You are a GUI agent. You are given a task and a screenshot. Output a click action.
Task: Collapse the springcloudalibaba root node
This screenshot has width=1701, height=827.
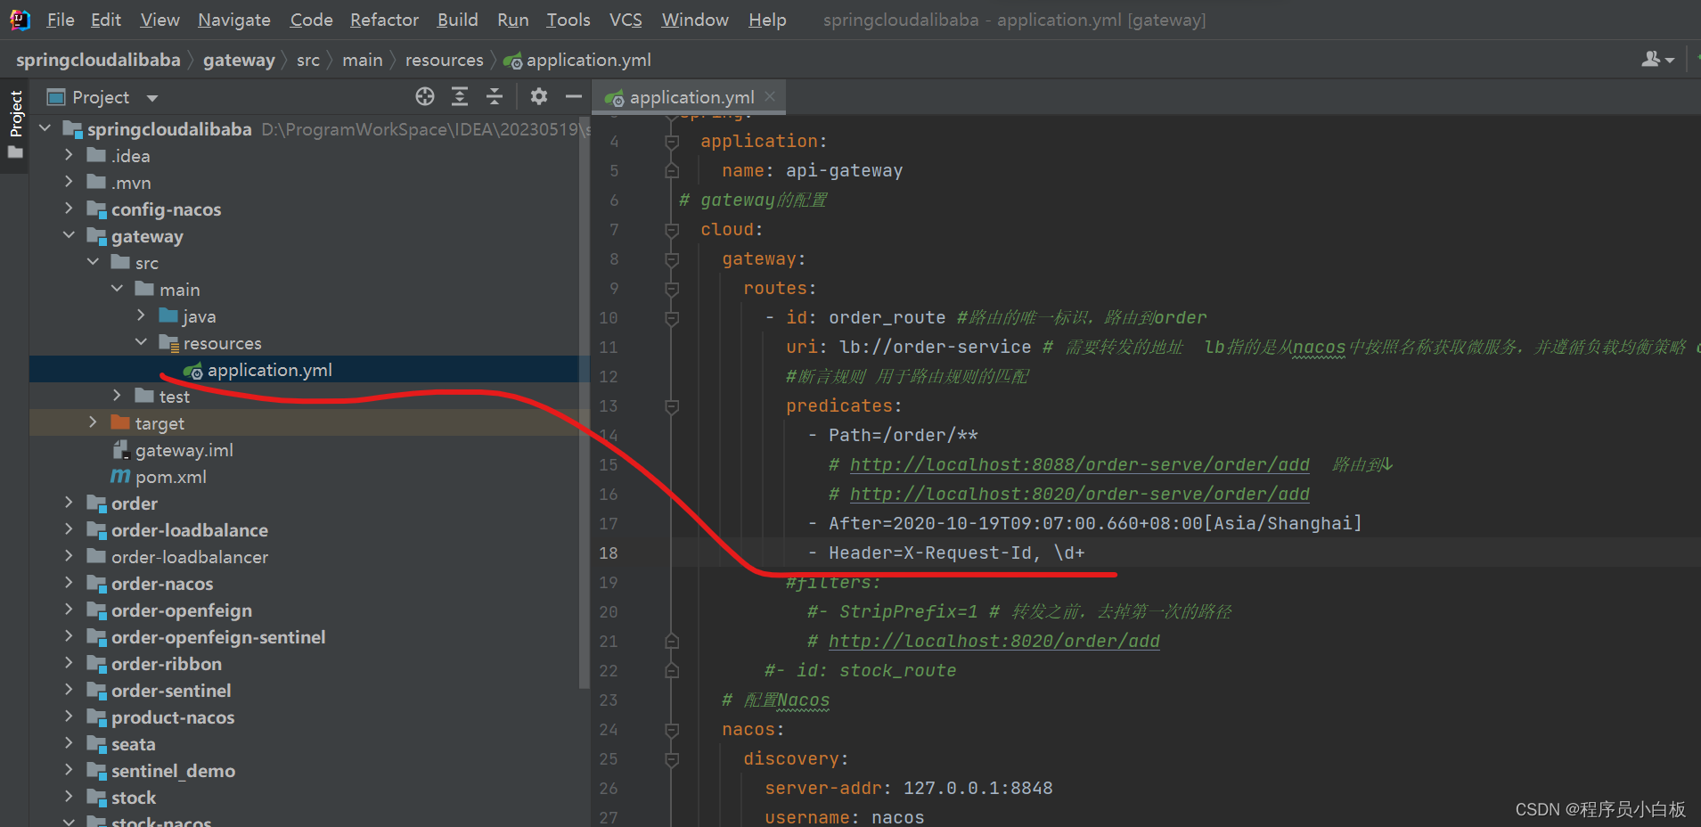point(45,129)
